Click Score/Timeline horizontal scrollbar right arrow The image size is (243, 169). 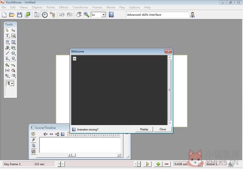click(x=119, y=155)
